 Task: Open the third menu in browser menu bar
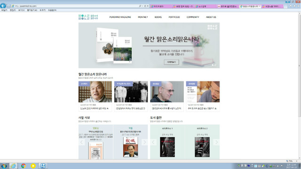[21, 10]
